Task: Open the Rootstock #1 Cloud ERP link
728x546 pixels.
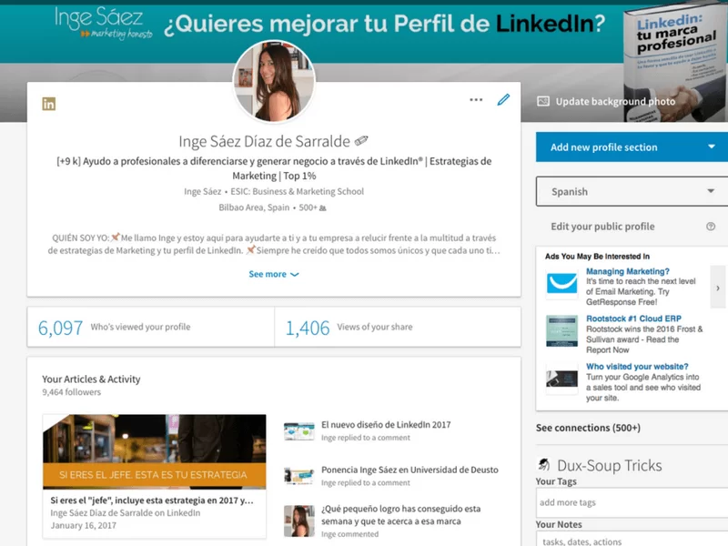Action: pos(633,318)
